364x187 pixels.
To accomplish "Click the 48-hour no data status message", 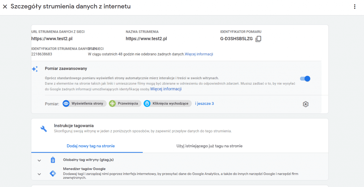I will [x=136, y=54].
